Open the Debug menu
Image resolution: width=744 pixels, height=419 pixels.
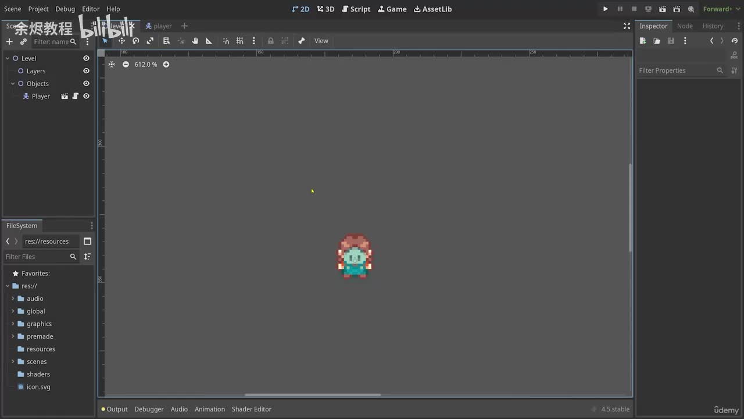pos(65,9)
